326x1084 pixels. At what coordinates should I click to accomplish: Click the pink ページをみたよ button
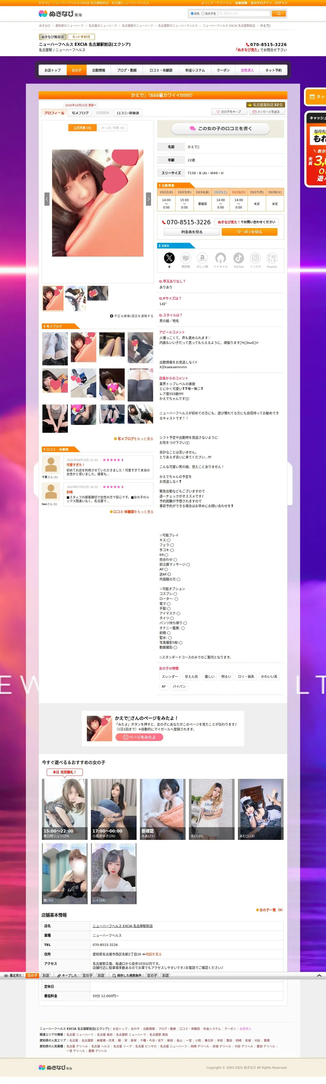click(x=139, y=737)
